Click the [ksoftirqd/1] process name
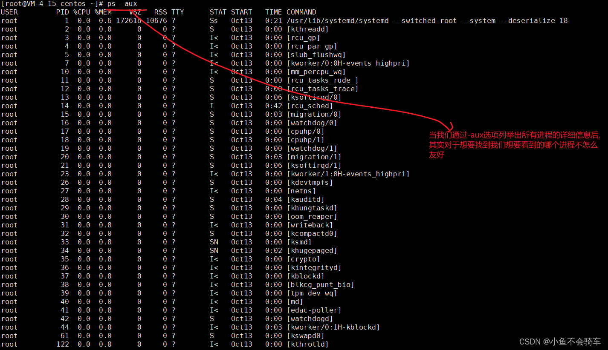This screenshot has width=608, height=350. coord(314,166)
